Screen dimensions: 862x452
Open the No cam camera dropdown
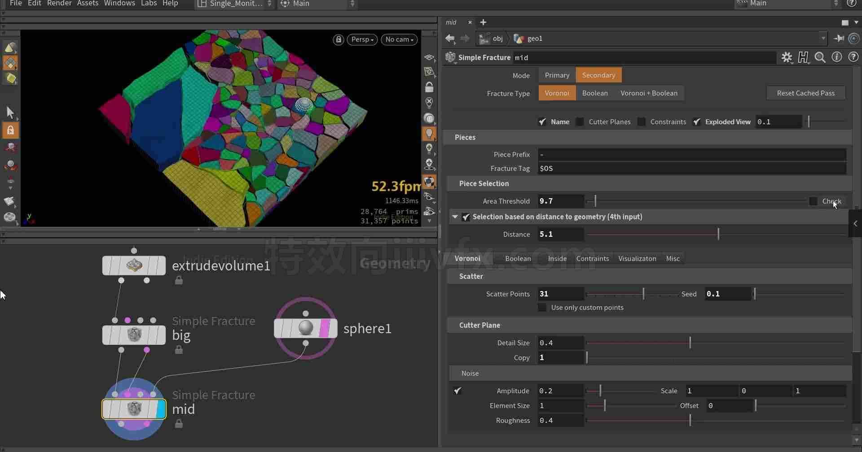[x=399, y=39]
